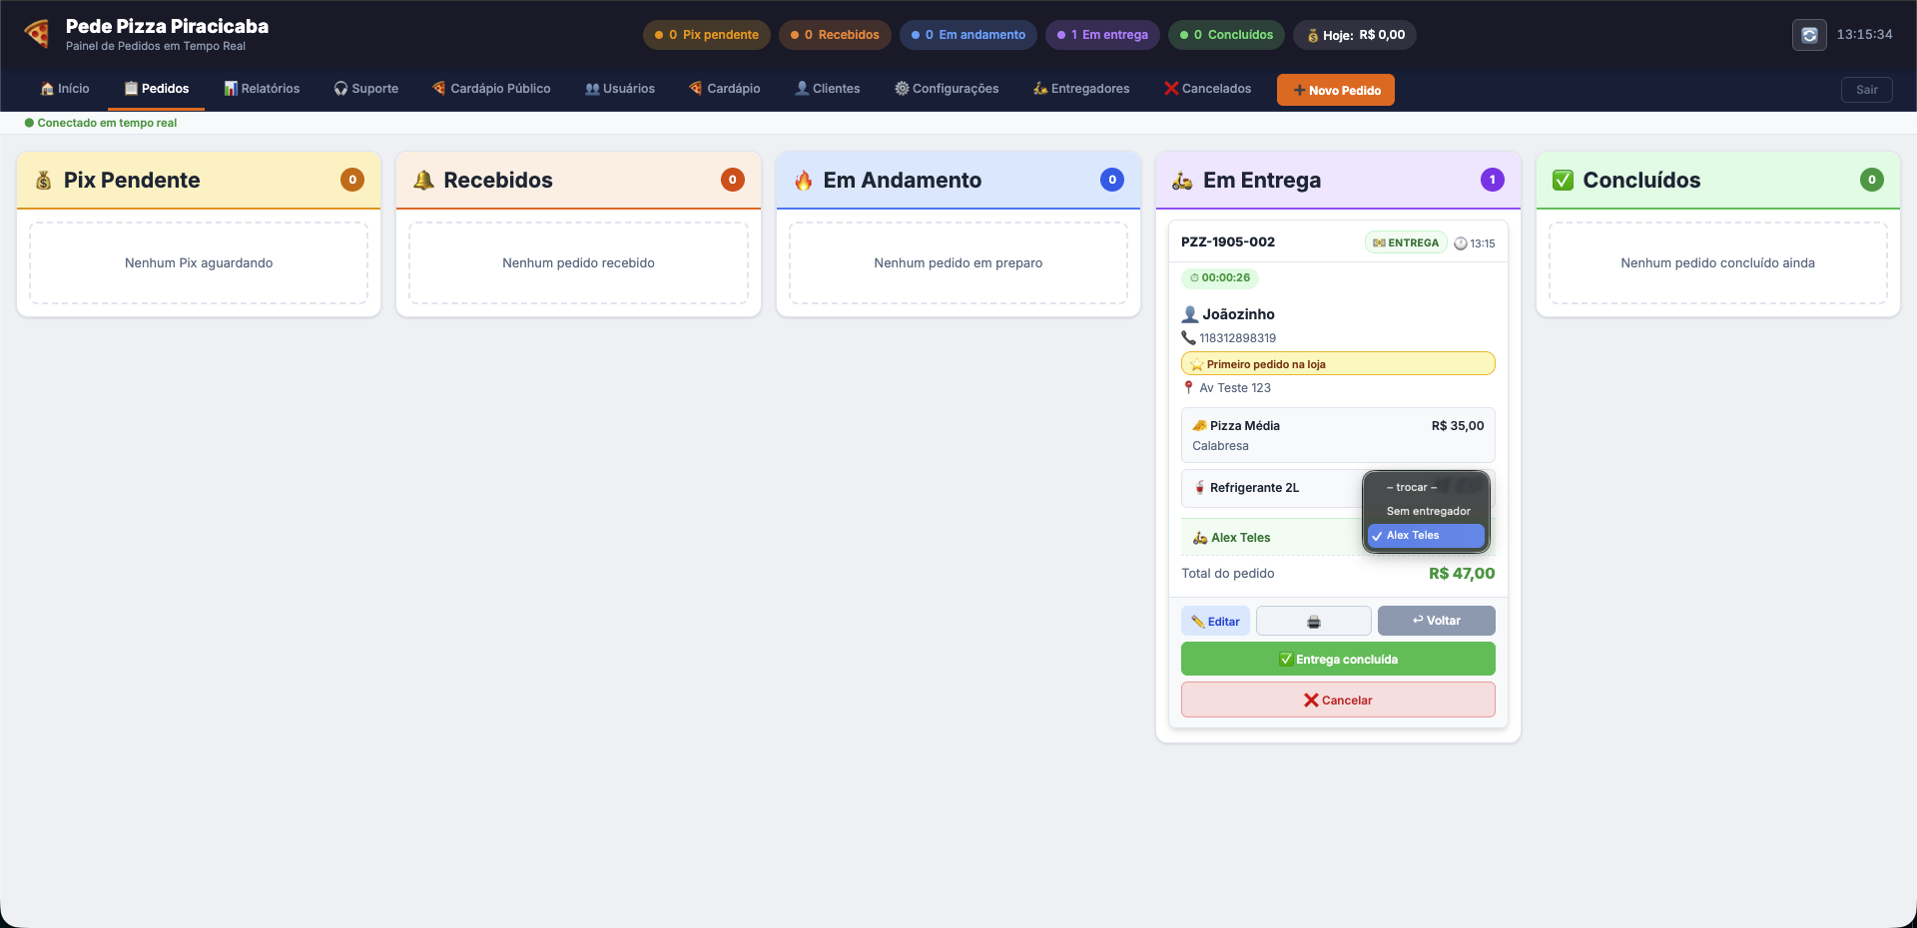
Task: Click the pizza icon next to Pizza Média
Action: (1199, 426)
